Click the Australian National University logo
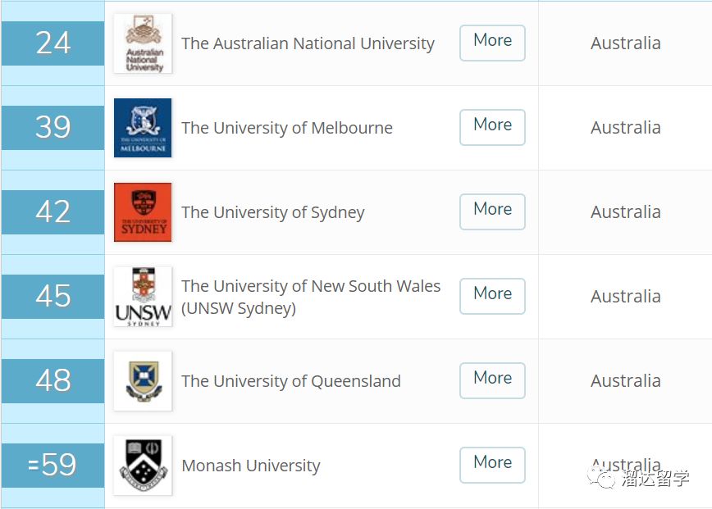The width and height of the screenshot is (712, 509). 143,43
